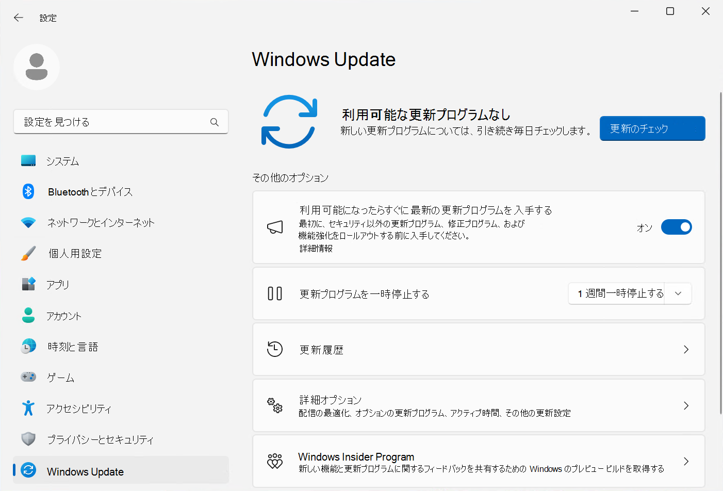The height and width of the screenshot is (491, 723).
Task: Close the settings window
Action: [x=705, y=11]
